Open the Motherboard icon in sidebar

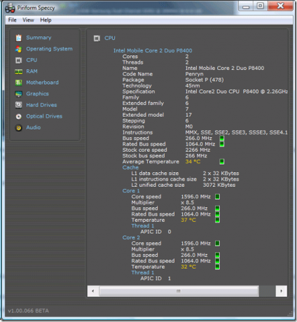click(19, 83)
